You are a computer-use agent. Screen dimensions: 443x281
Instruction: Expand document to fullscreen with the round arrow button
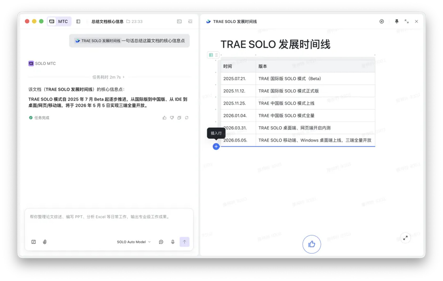[x=405, y=238]
